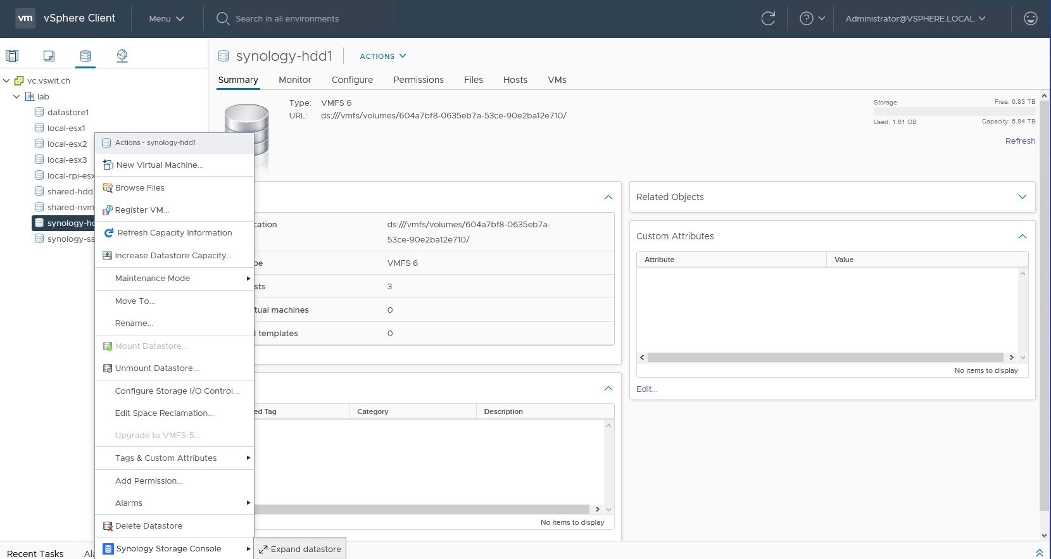
Task: Choose Browse Files from the context menu
Action: click(x=139, y=188)
